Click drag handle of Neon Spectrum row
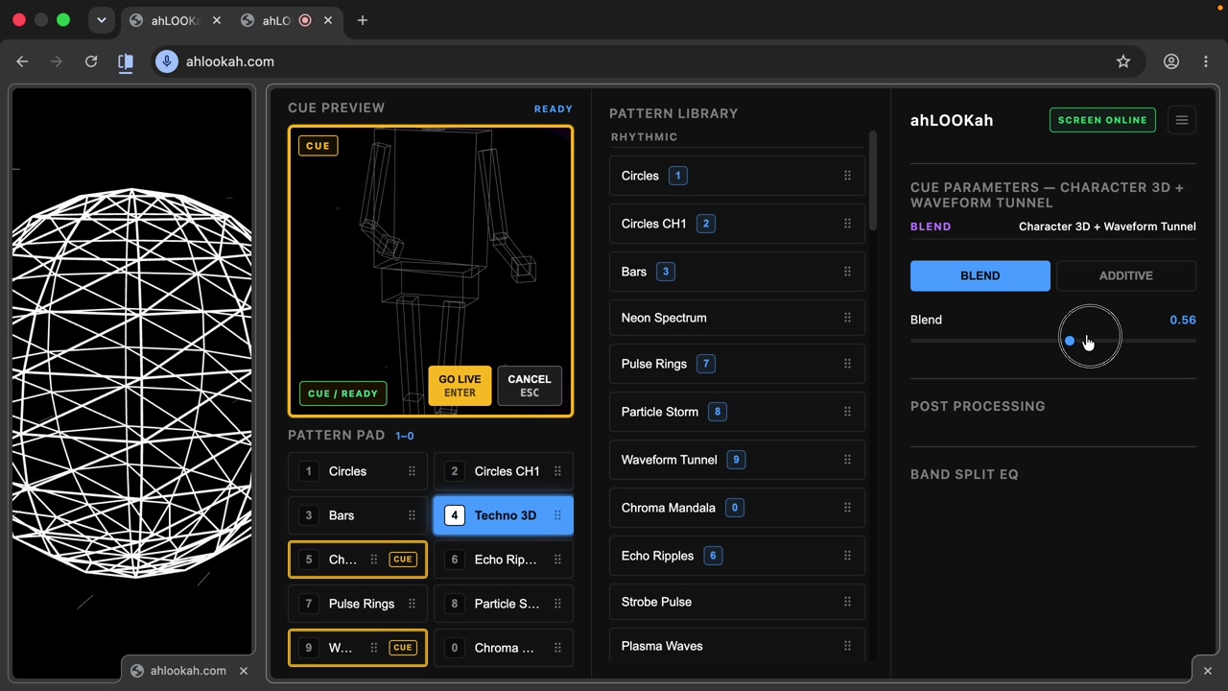 847,318
